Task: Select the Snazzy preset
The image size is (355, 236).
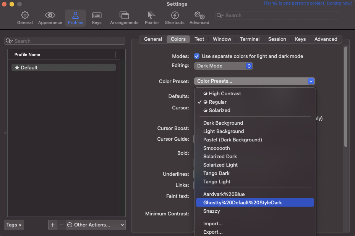Action: [x=255, y=211]
